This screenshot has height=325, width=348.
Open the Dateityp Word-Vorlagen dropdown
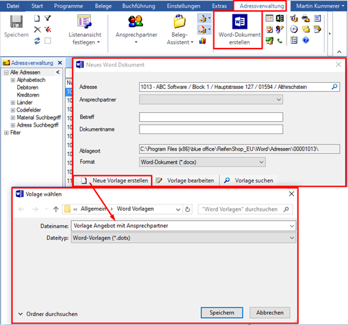pyautogui.click(x=183, y=238)
